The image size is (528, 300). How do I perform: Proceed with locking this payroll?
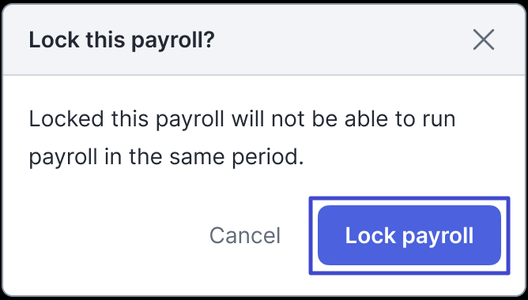pos(409,235)
